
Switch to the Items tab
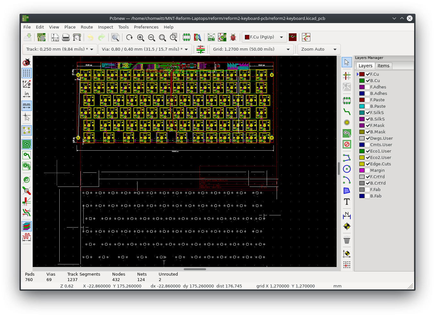pos(383,66)
